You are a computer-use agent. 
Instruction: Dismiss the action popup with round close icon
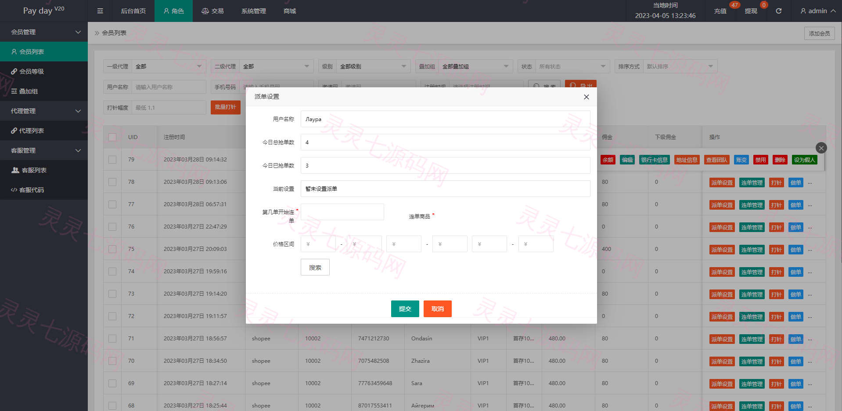821,148
